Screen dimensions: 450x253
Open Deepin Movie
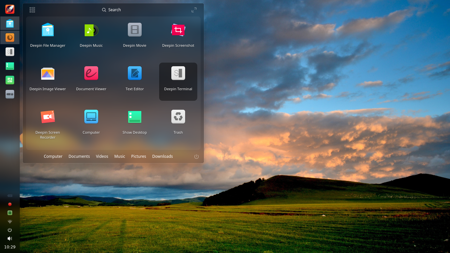[x=134, y=30]
